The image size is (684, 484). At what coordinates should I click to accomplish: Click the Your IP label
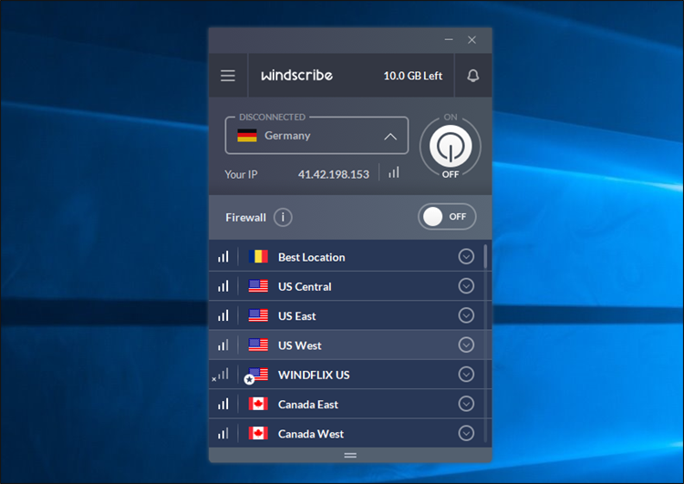tap(241, 174)
